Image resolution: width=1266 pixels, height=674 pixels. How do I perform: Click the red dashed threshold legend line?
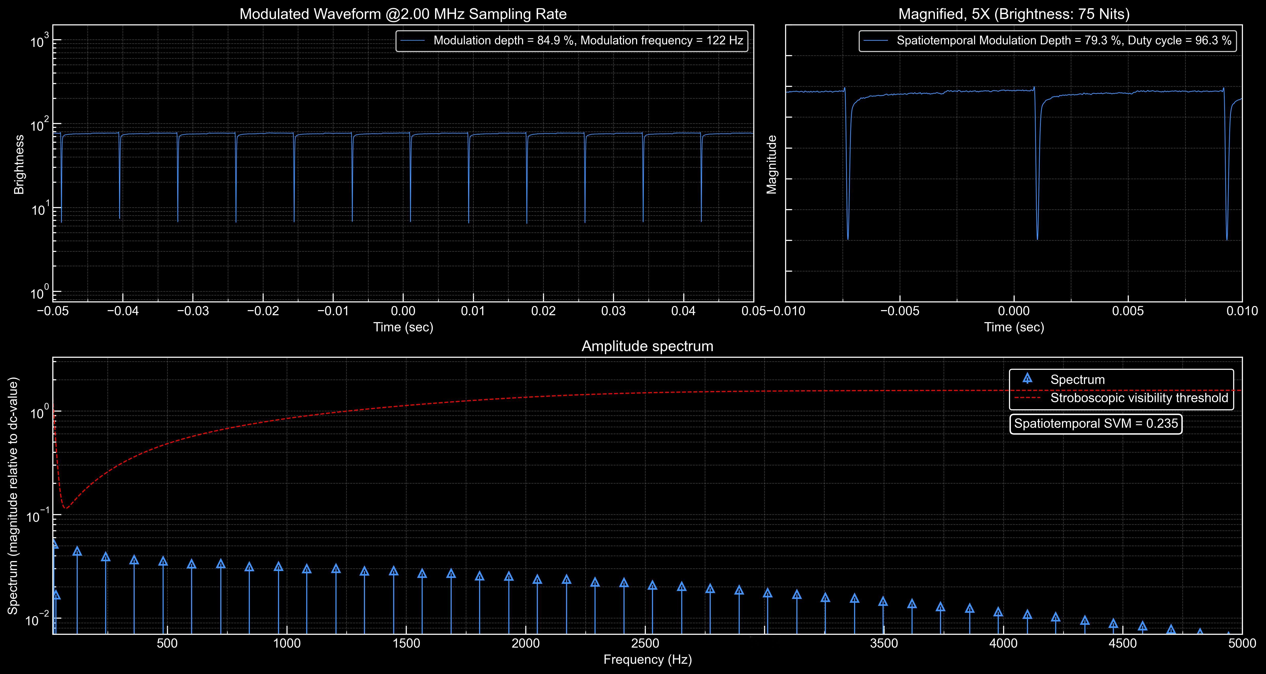pyautogui.click(x=1027, y=398)
